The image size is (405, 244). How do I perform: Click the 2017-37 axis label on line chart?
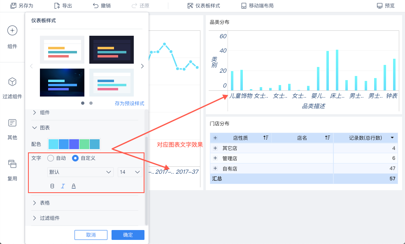187,172
